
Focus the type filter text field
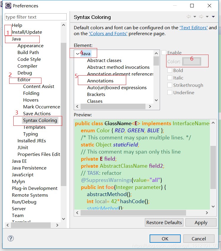pos(36,17)
